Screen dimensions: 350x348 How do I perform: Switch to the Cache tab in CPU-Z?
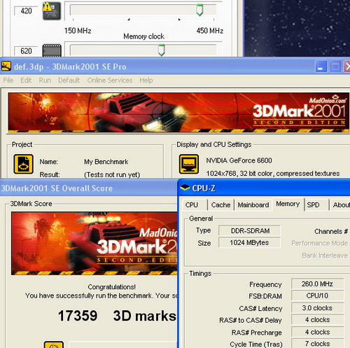[220, 205]
